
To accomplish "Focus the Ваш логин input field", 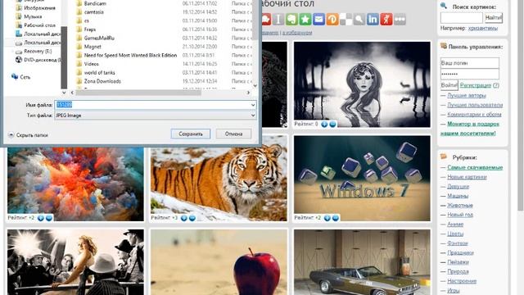I will [x=469, y=63].
